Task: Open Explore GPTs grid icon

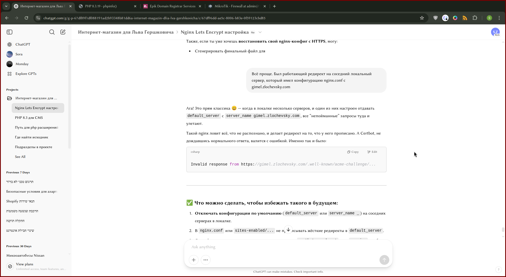Action: [x=10, y=74]
